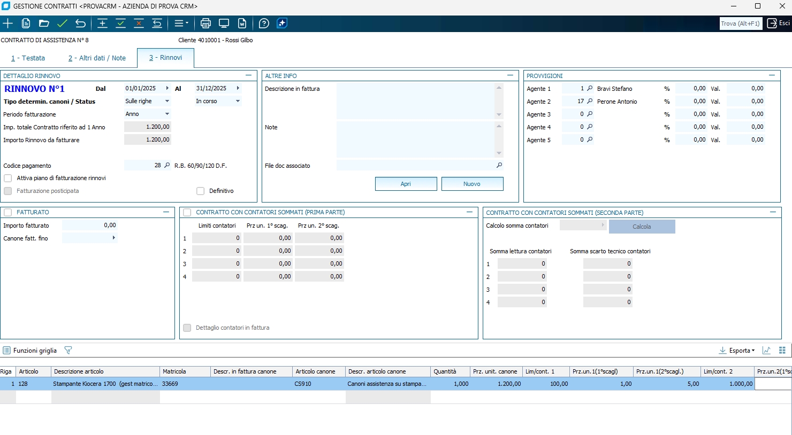
Task: Click the chart icon beside Esporta
Action: pyautogui.click(x=766, y=351)
